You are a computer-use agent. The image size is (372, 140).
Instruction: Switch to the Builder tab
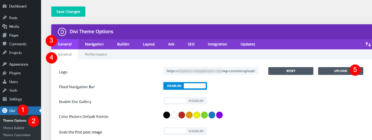[123, 44]
